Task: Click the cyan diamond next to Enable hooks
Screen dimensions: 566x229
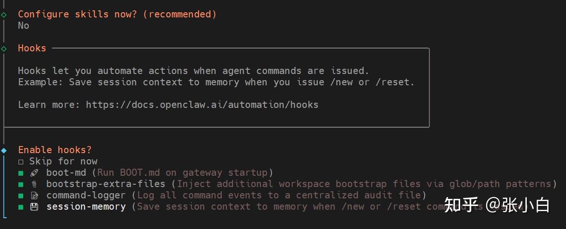Action: (x=4, y=150)
